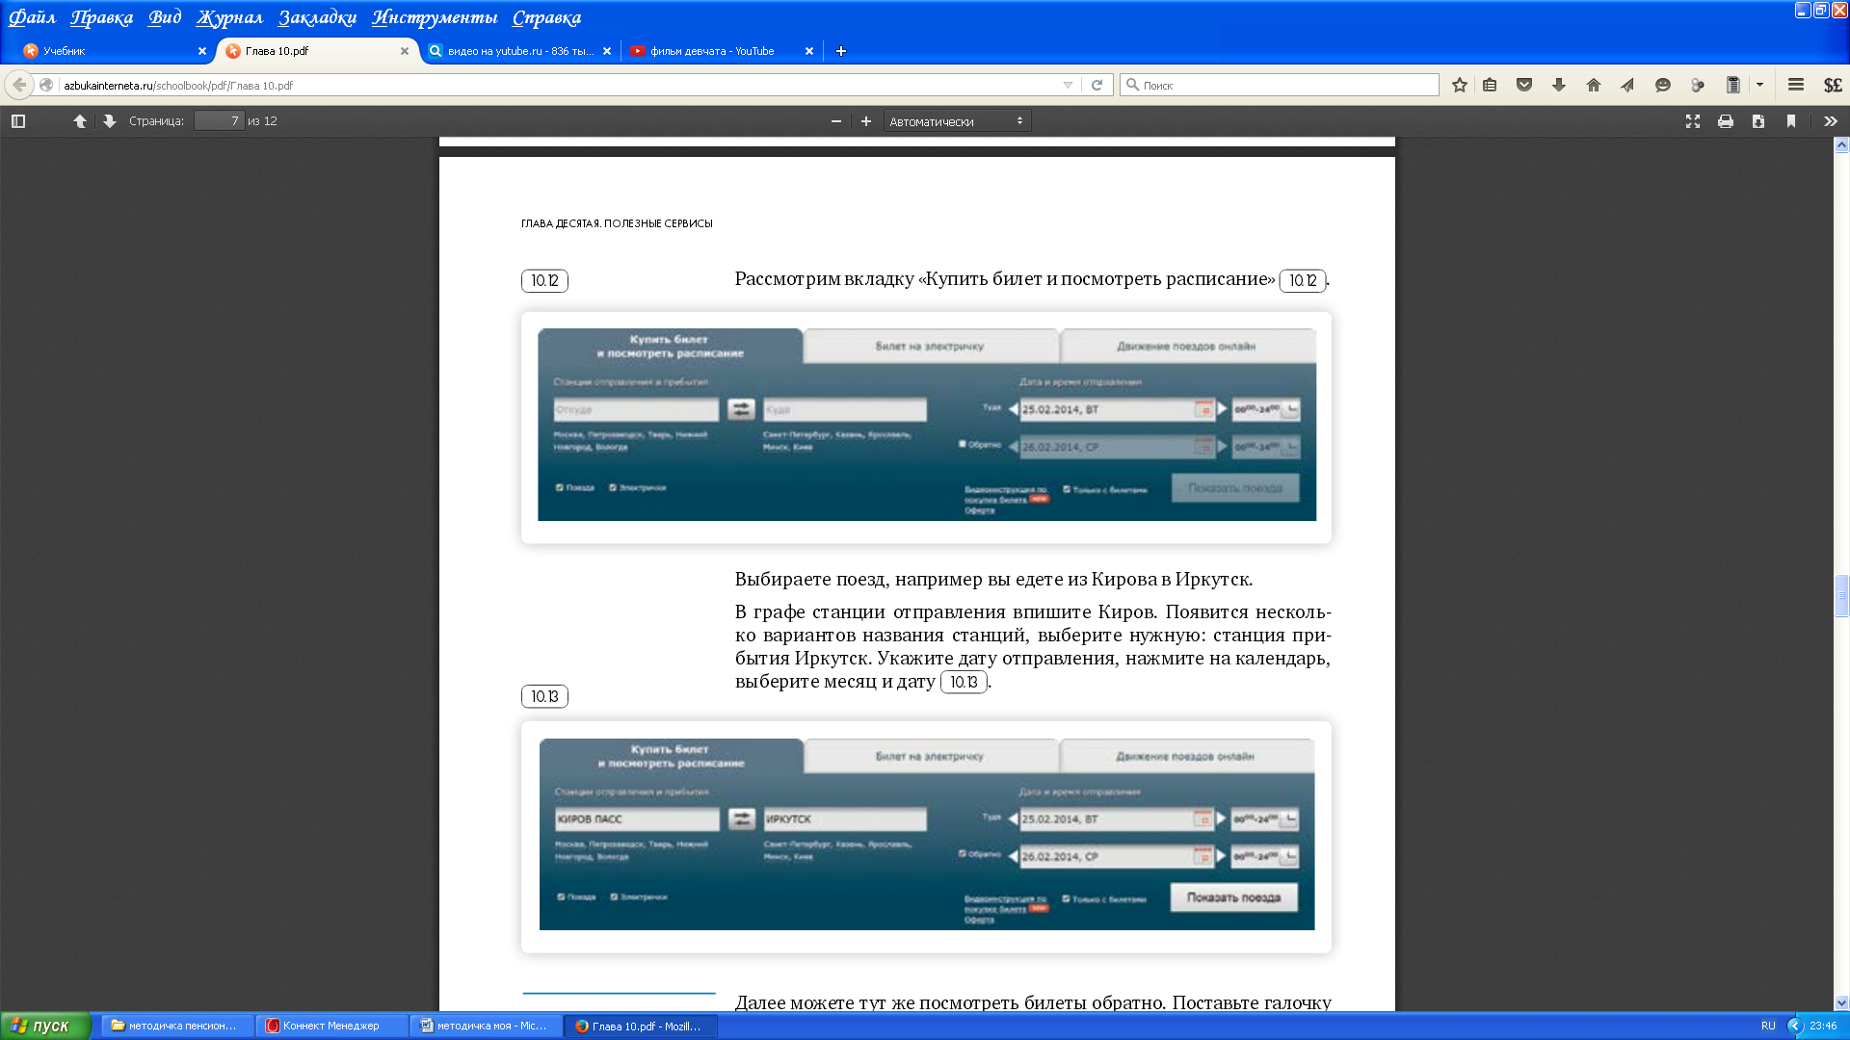Close the Глава 10.pdf tab
The width and height of the screenshot is (1850, 1040).
point(405,51)
